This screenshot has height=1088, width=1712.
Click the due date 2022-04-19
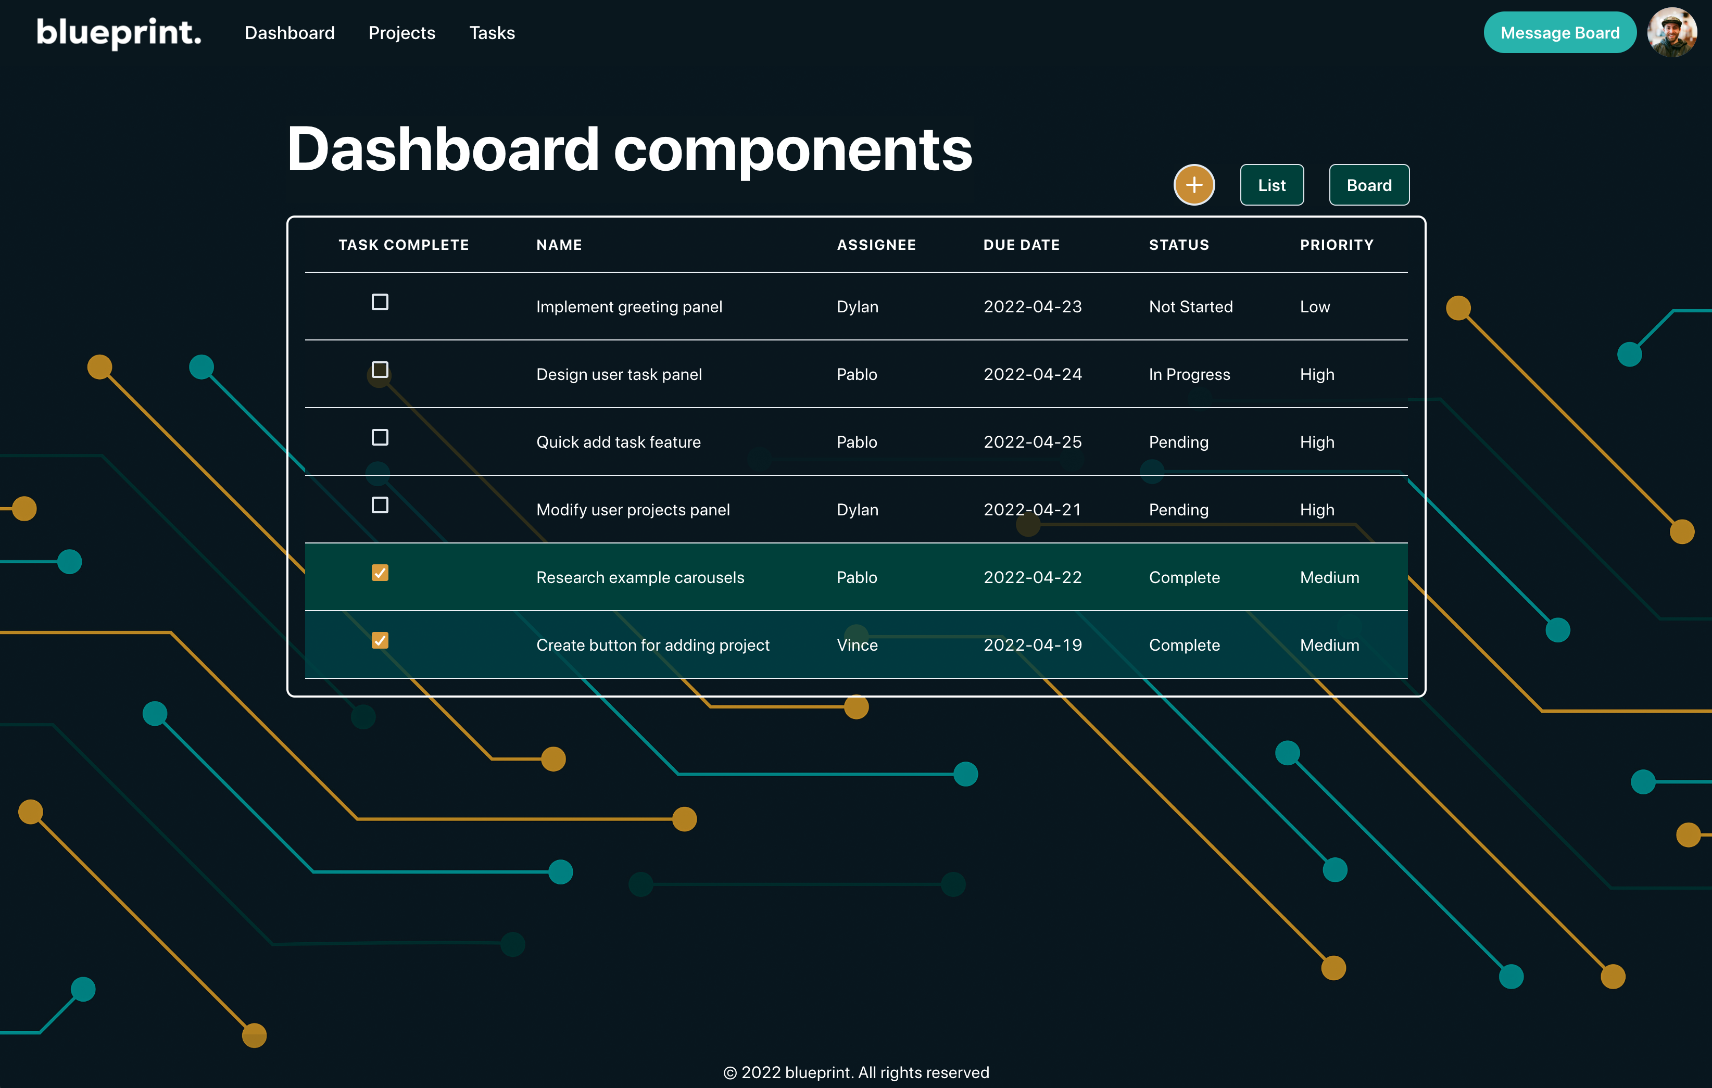coord(1033,646)
